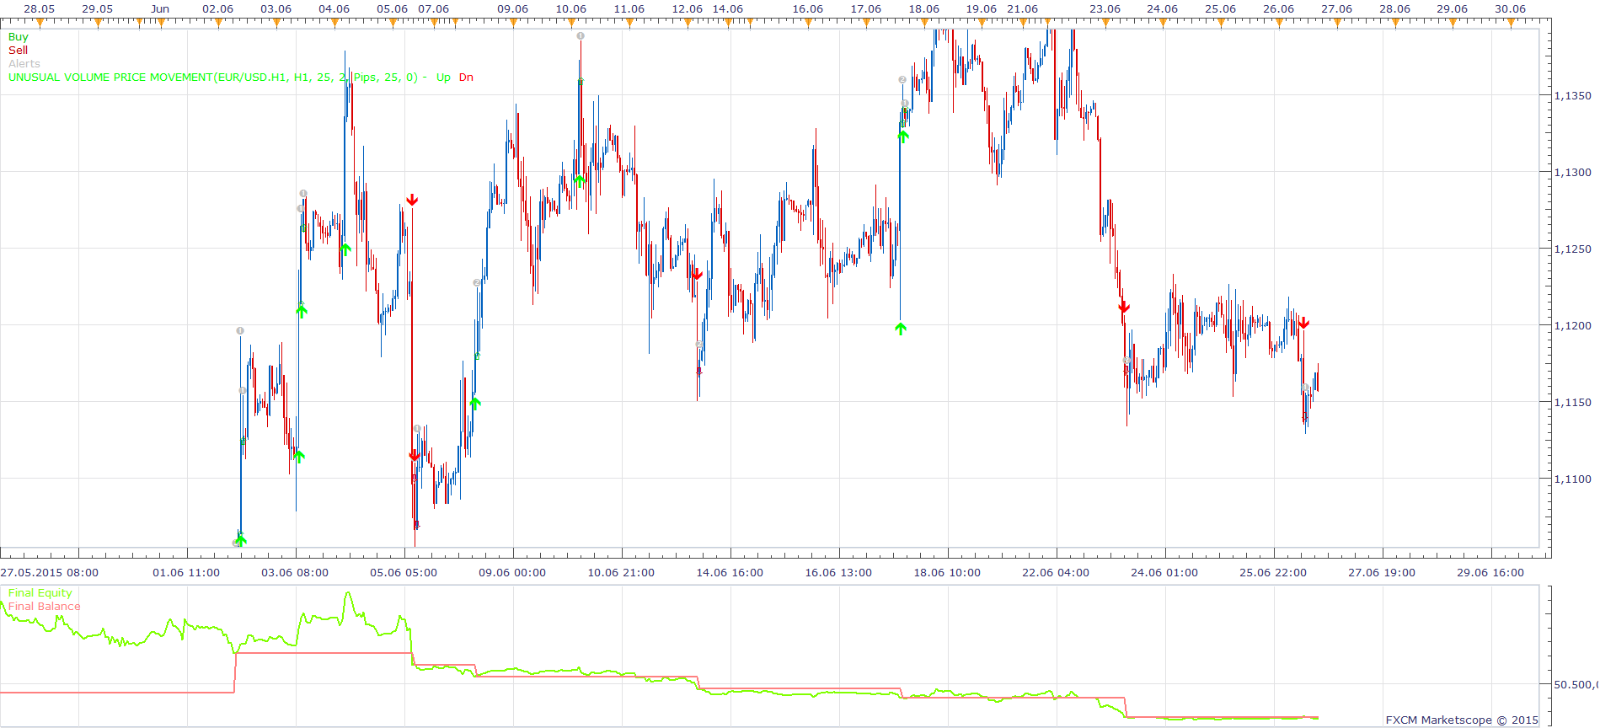Click the 14.06 date on the top scale

728,9
